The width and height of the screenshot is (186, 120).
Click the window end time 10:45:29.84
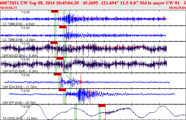177,8
